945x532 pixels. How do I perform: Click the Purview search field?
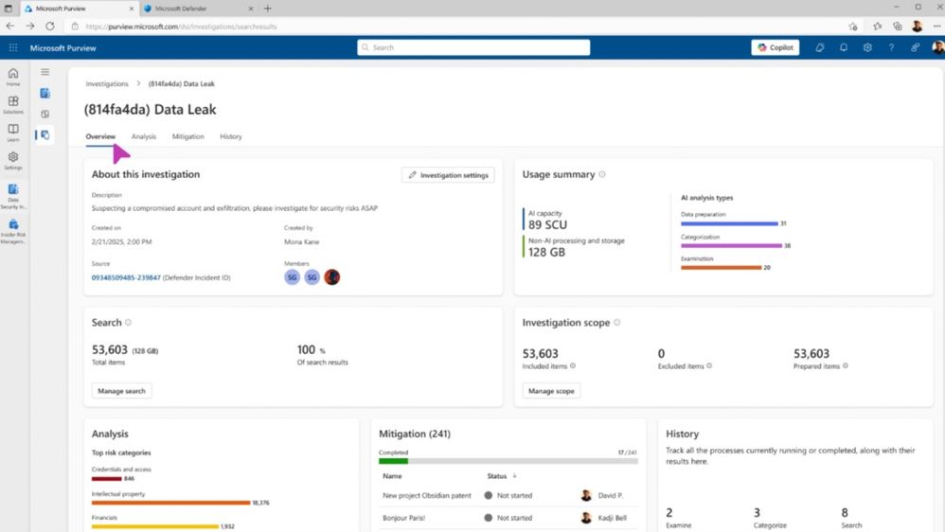(473, 47)
